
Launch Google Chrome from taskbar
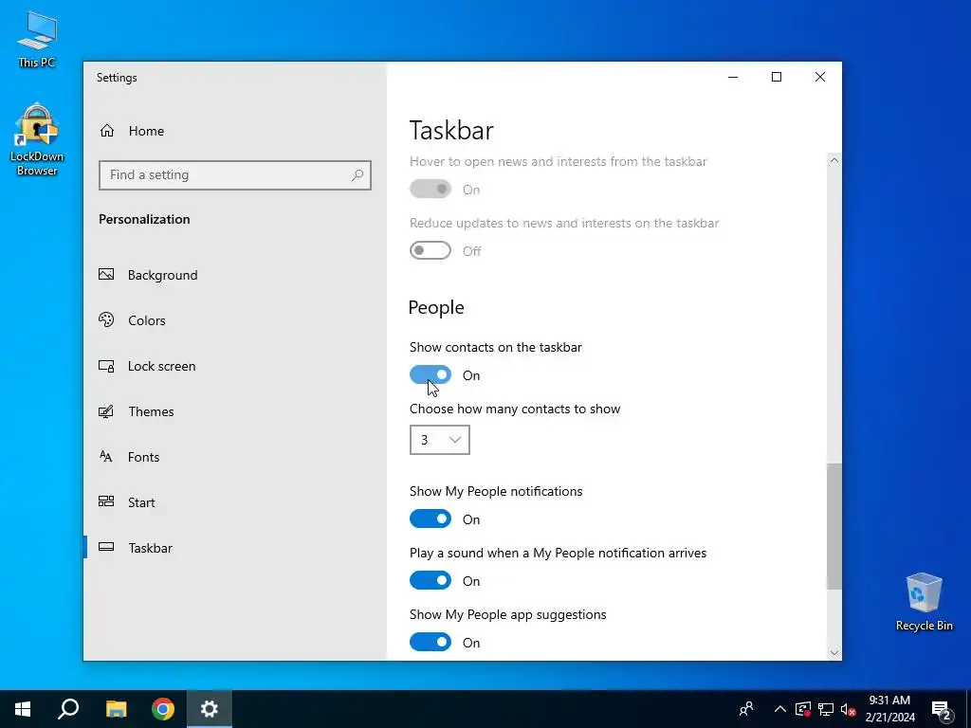163,709
